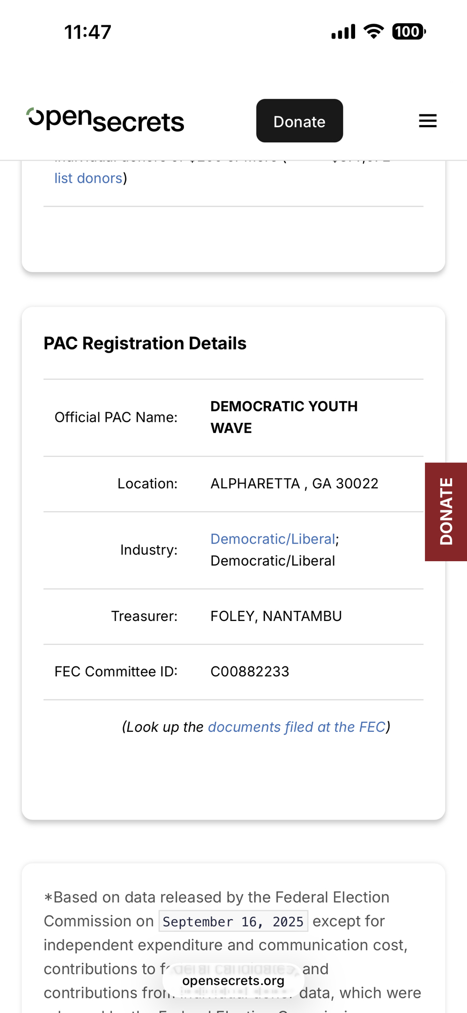Click the red vertical DONATE side tab
Screen dimensions: 467x1013
click(x=446, y=512)
